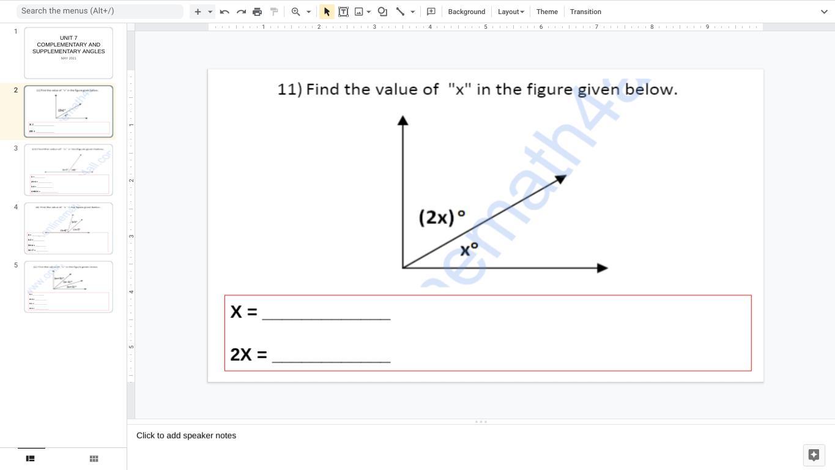This screenshot has width=835, height=470.
Task: Click the Paint format icon
Action: (274, 12)
